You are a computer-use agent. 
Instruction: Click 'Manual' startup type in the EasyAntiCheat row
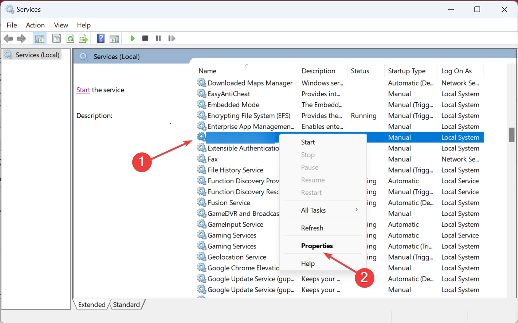tap(400, 94)
